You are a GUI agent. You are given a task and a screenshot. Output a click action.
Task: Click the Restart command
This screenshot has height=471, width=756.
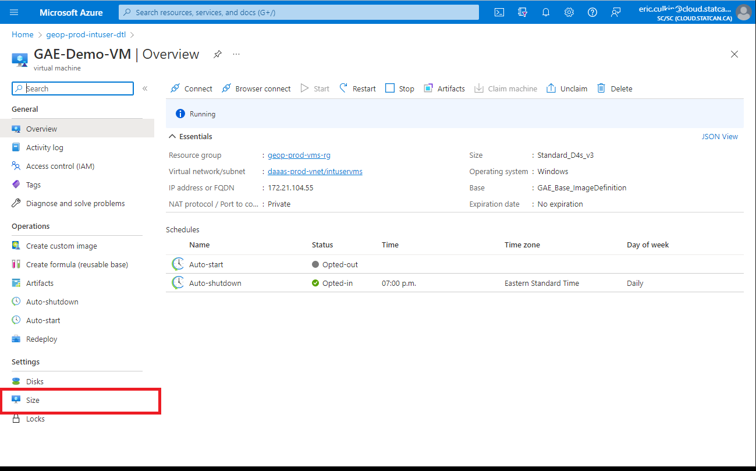(x=357, y=88)
